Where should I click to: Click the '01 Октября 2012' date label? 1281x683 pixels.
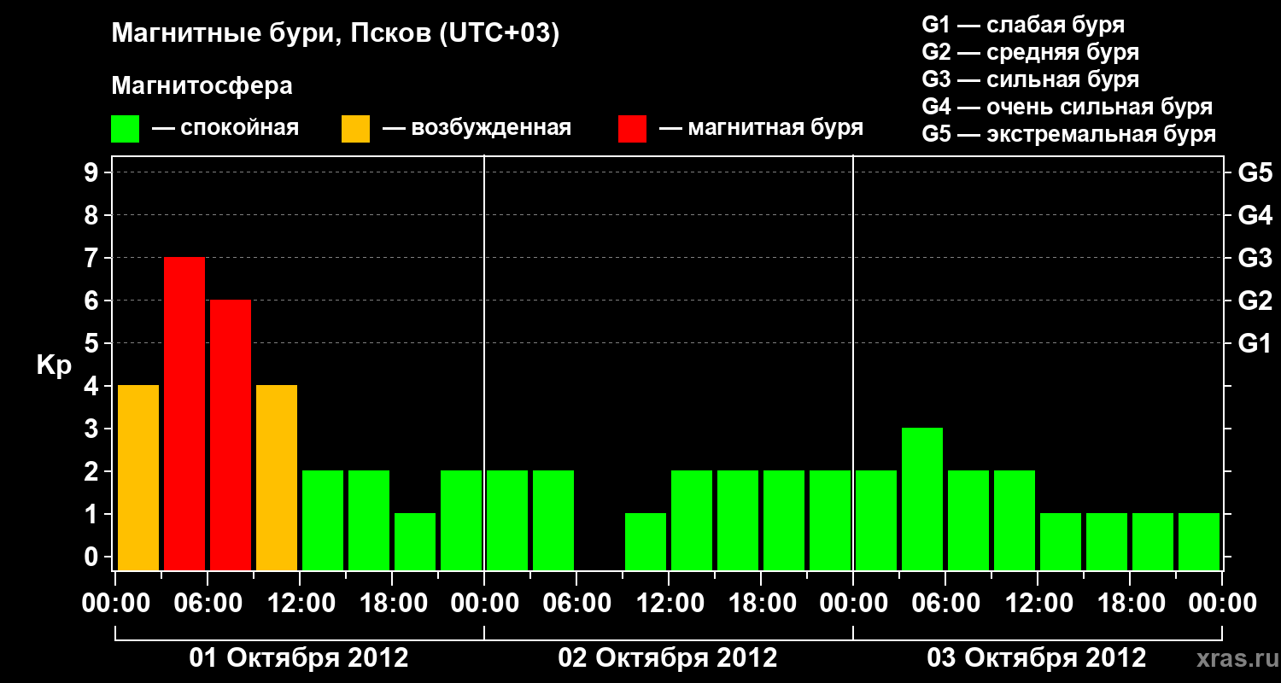pos(299,658)
